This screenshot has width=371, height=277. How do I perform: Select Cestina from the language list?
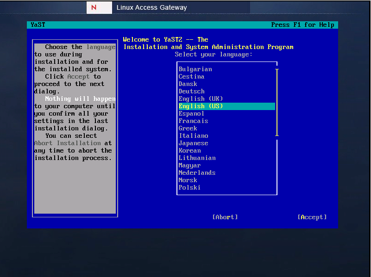point(226,76)
